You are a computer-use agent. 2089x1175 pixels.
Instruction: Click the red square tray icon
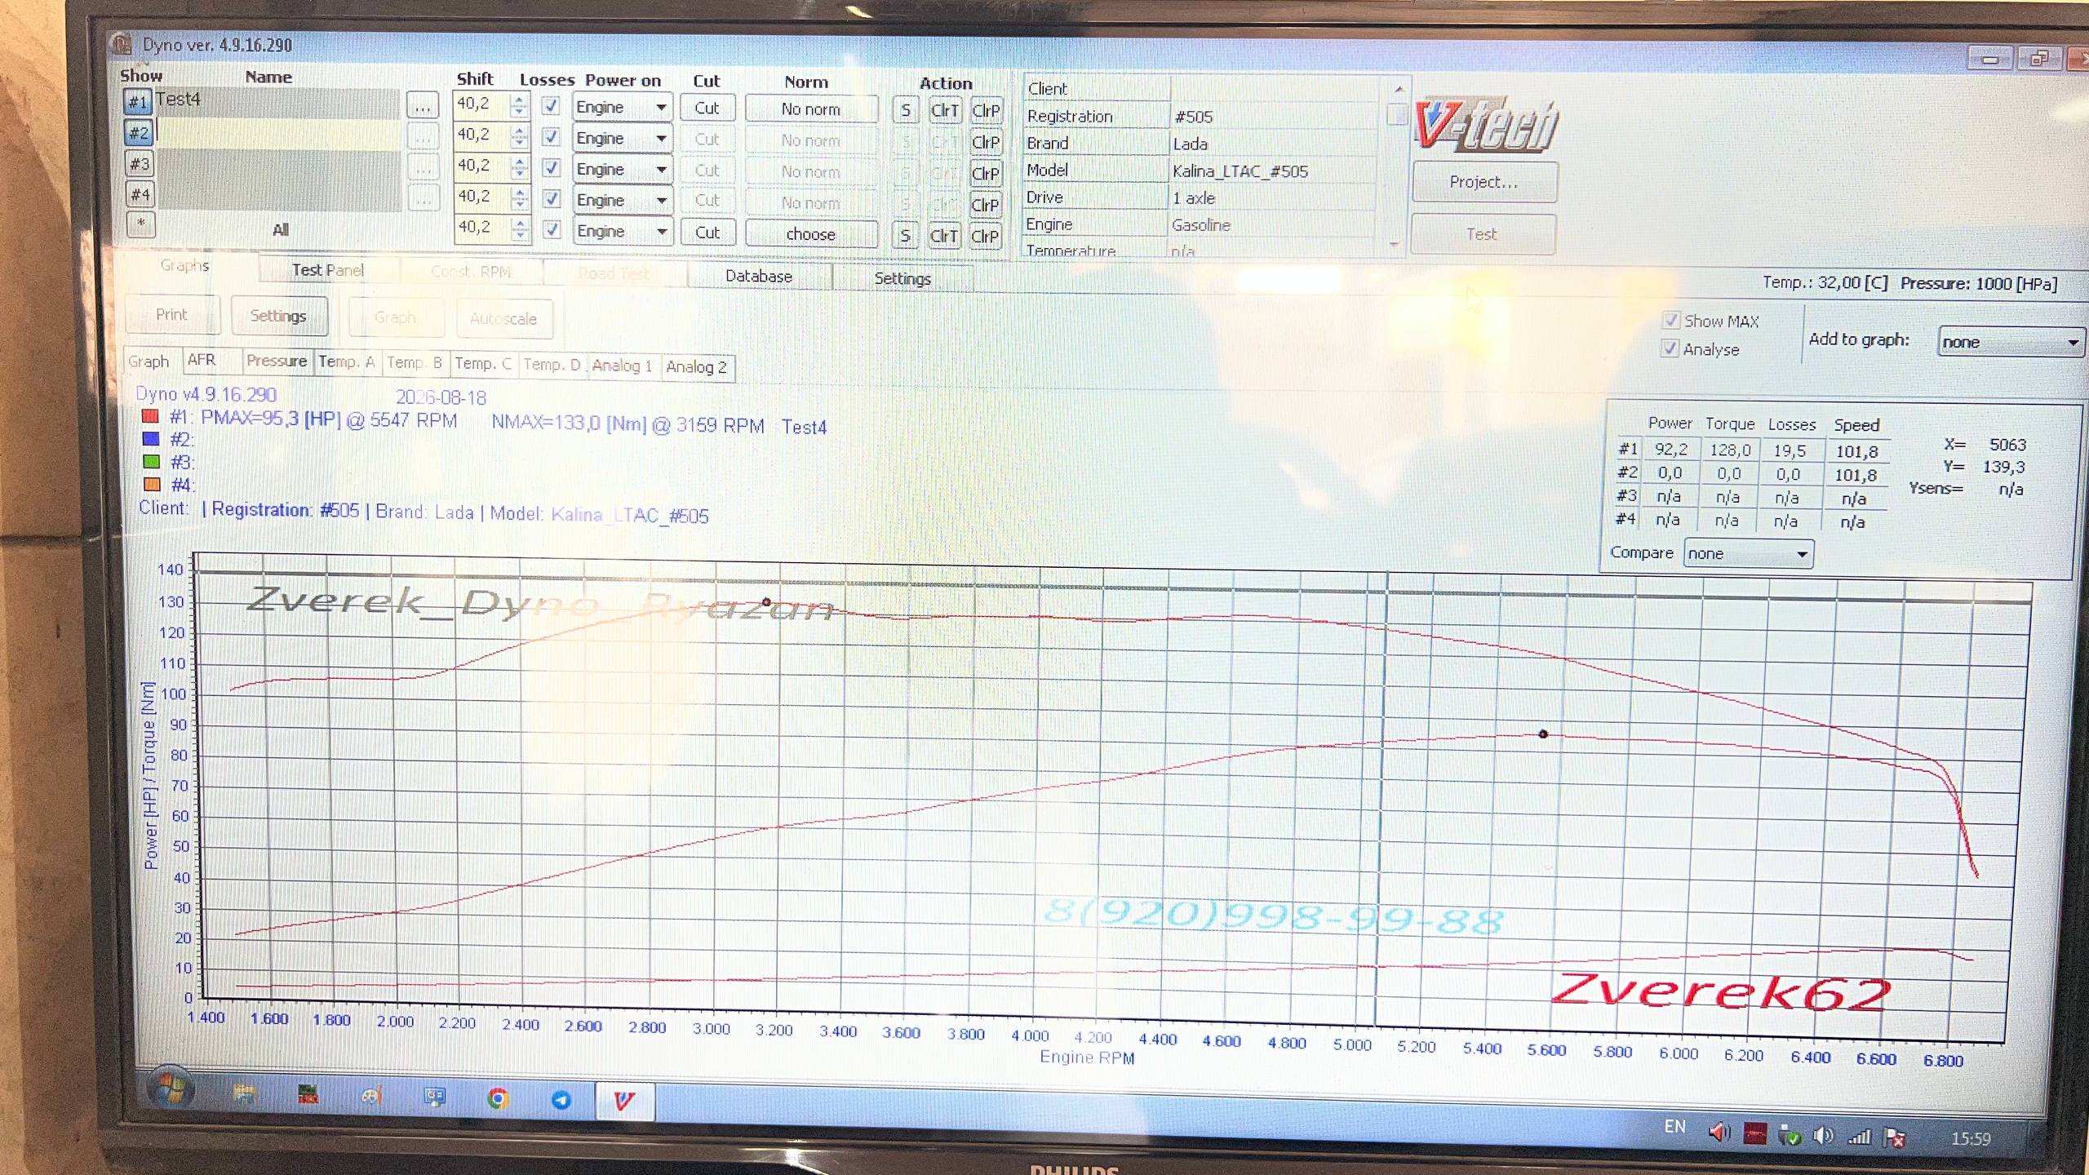pyautogui.click(x=1755, y=1133)
